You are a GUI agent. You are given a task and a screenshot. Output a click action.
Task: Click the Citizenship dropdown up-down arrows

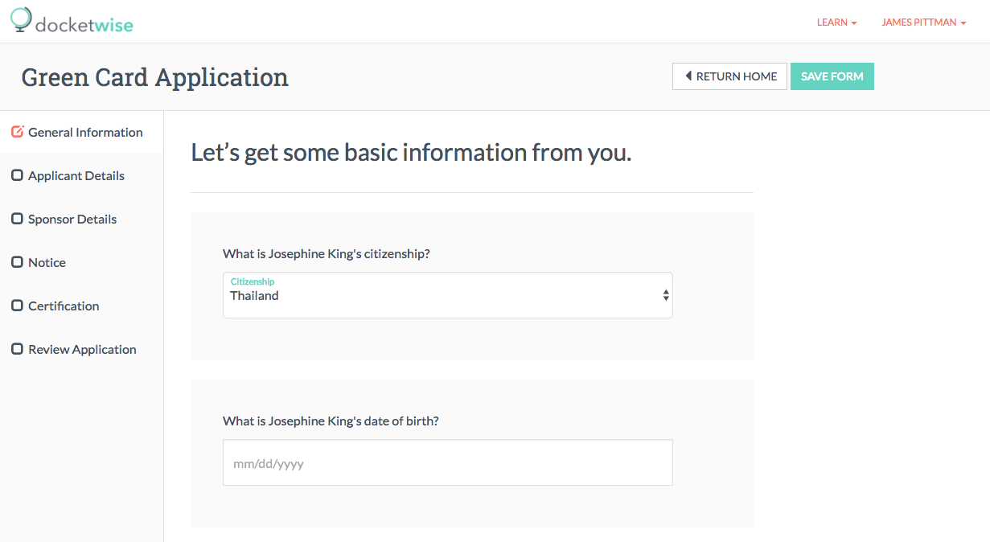666,295
